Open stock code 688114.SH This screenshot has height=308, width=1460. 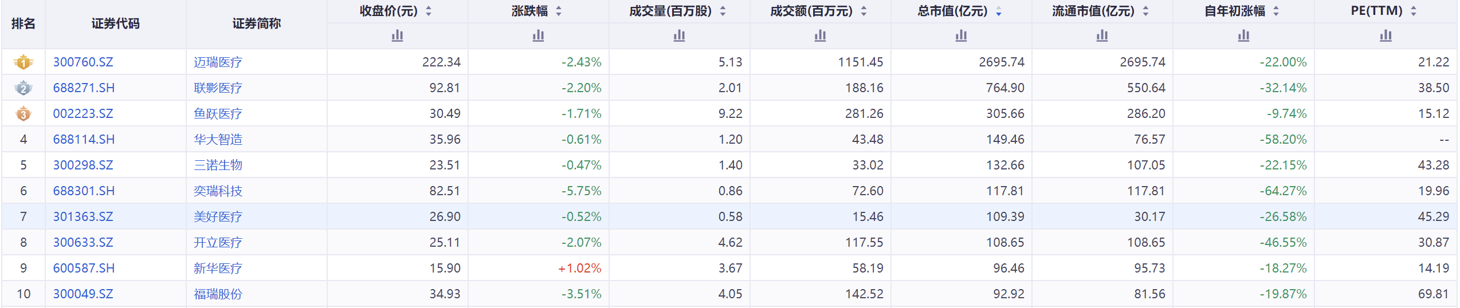(84, 139)
